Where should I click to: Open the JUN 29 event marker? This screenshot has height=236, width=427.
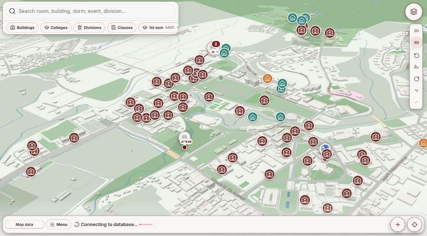tap(185, 138)
